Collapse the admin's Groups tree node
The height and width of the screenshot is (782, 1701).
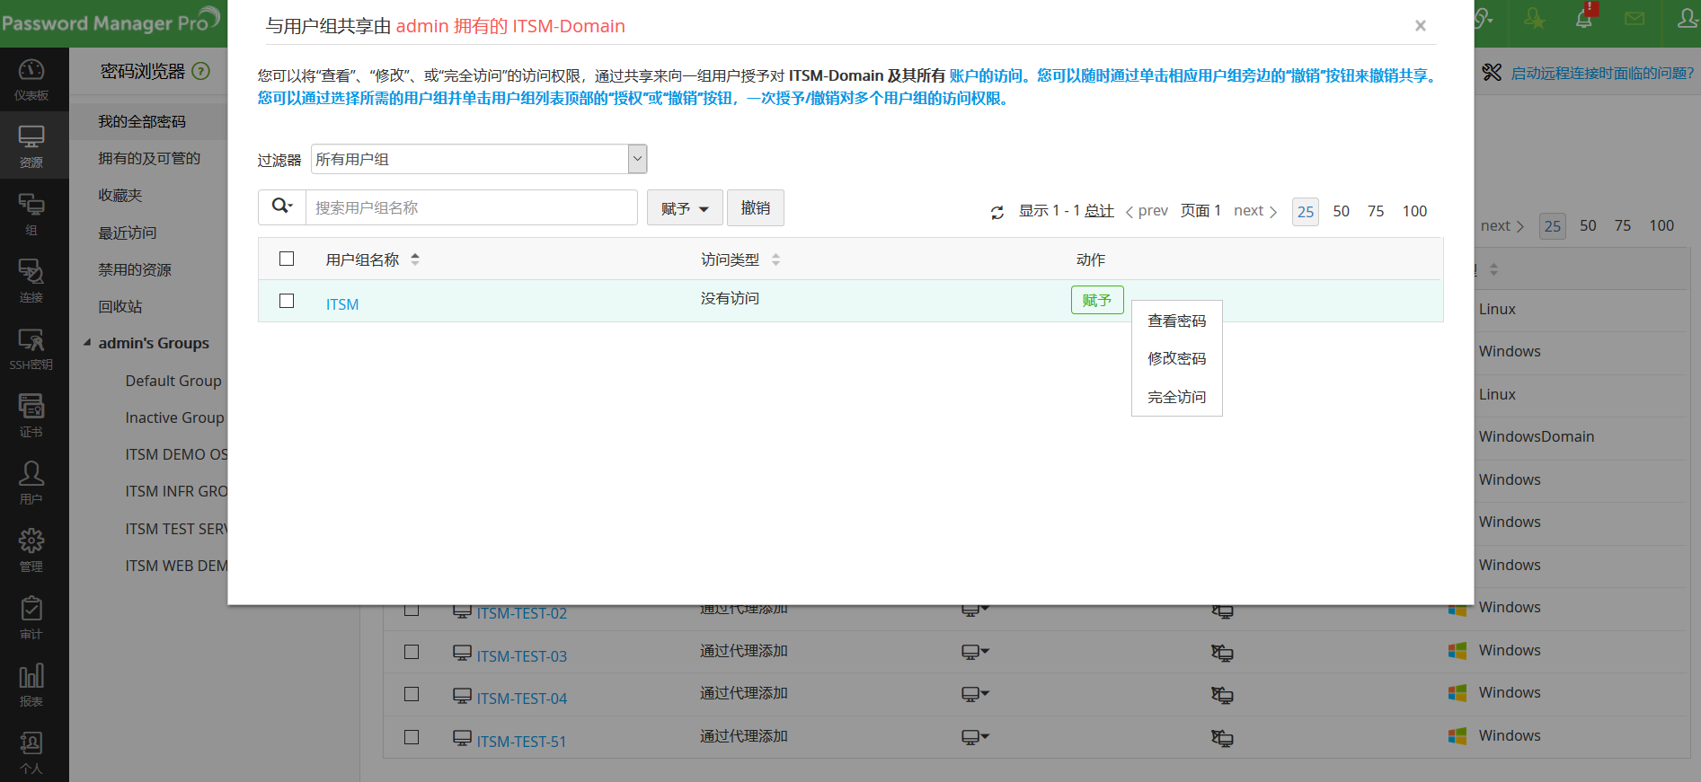[87, 343]
